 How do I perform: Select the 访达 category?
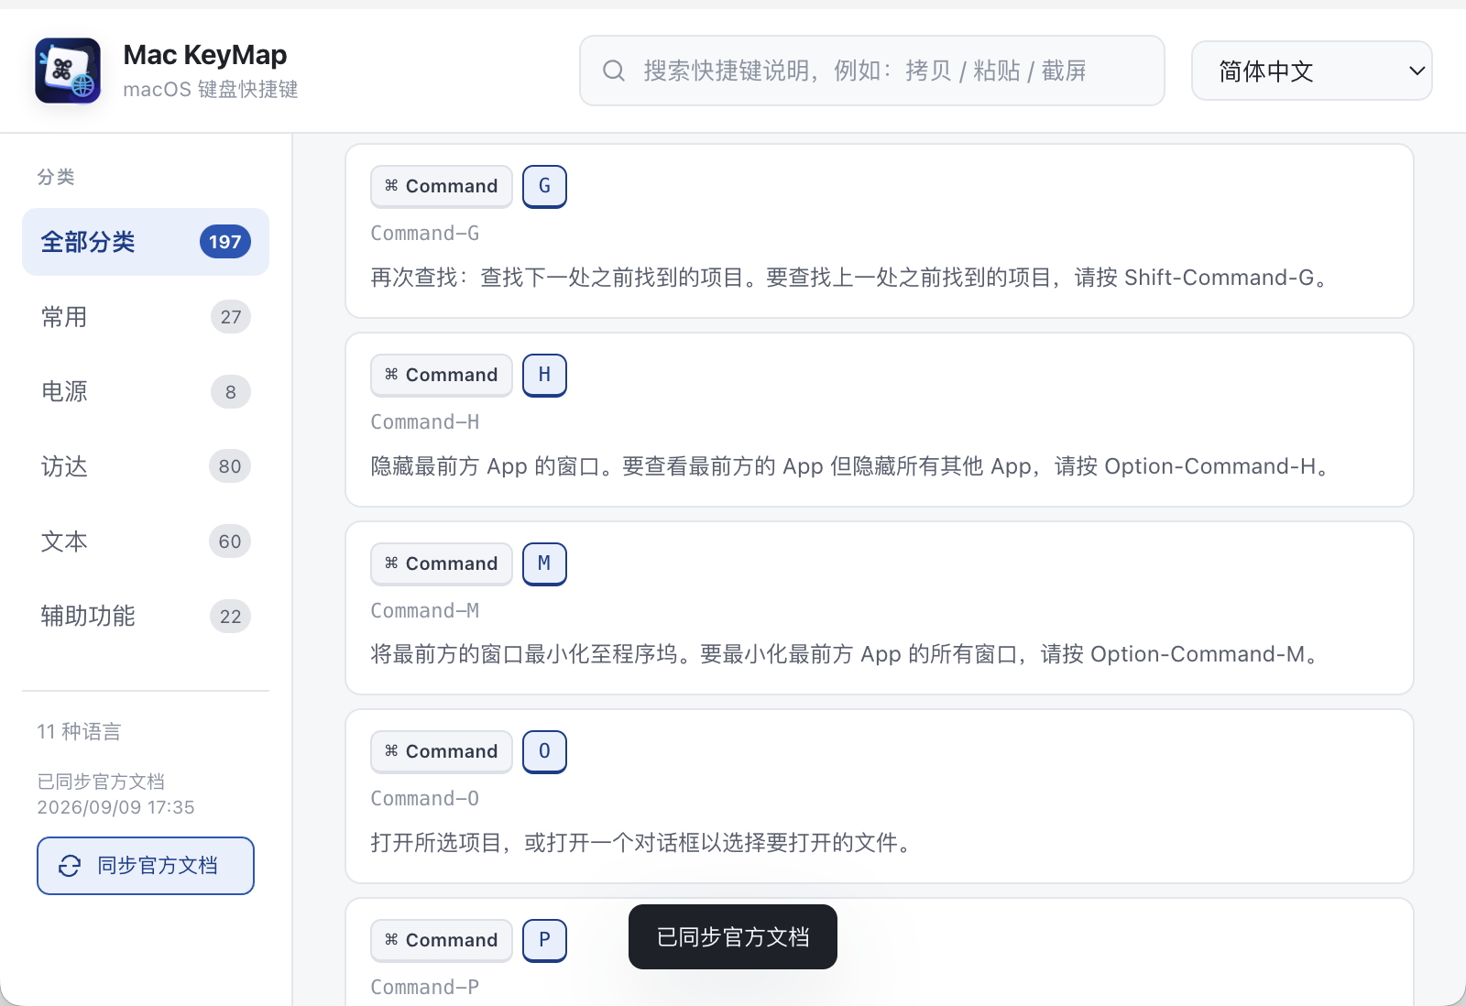click(146, 466)
